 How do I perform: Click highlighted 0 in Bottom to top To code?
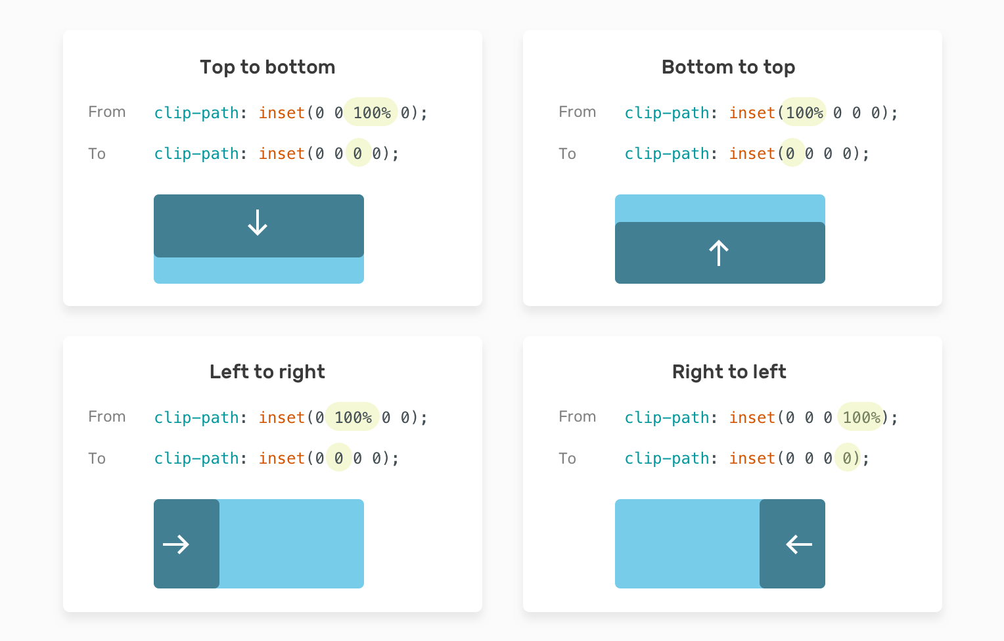click(791, 154)
